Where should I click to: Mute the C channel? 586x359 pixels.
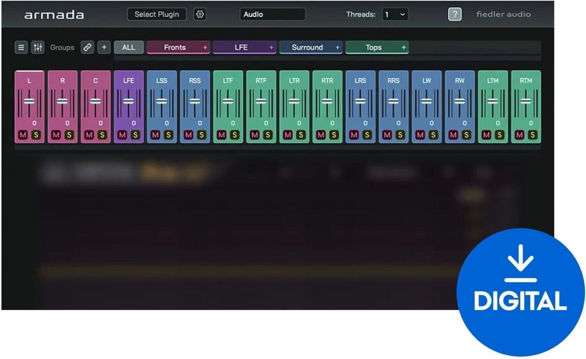[89, 135]
